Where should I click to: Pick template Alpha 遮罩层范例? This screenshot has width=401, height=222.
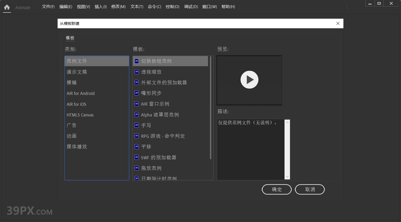[x=170, y=115]
